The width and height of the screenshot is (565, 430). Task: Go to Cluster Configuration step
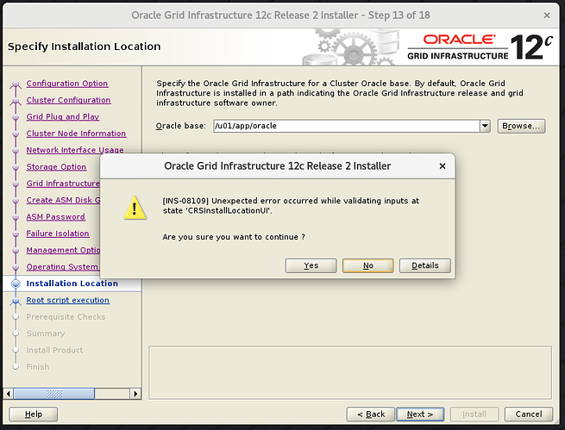[x=68, y=100]
